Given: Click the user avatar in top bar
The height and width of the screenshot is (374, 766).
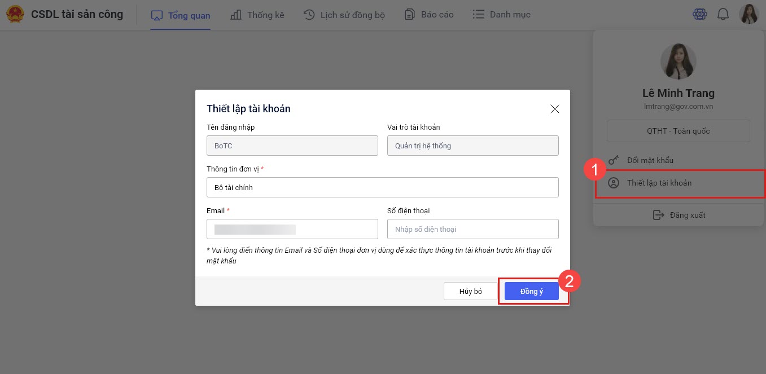Looking at the screenshot, I should [x=749, y=15].
